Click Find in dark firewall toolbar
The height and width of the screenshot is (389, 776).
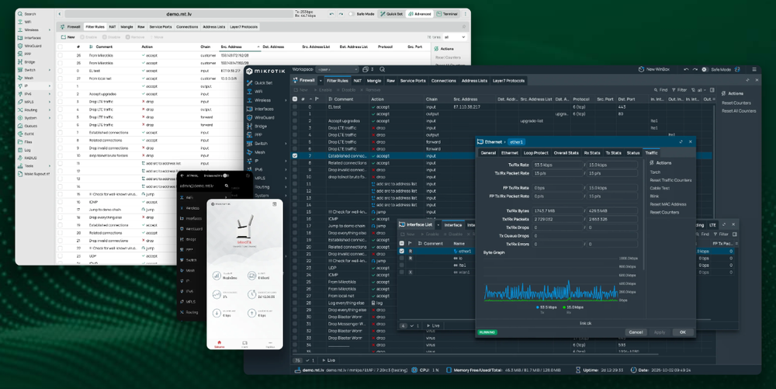tap(660, 90)
